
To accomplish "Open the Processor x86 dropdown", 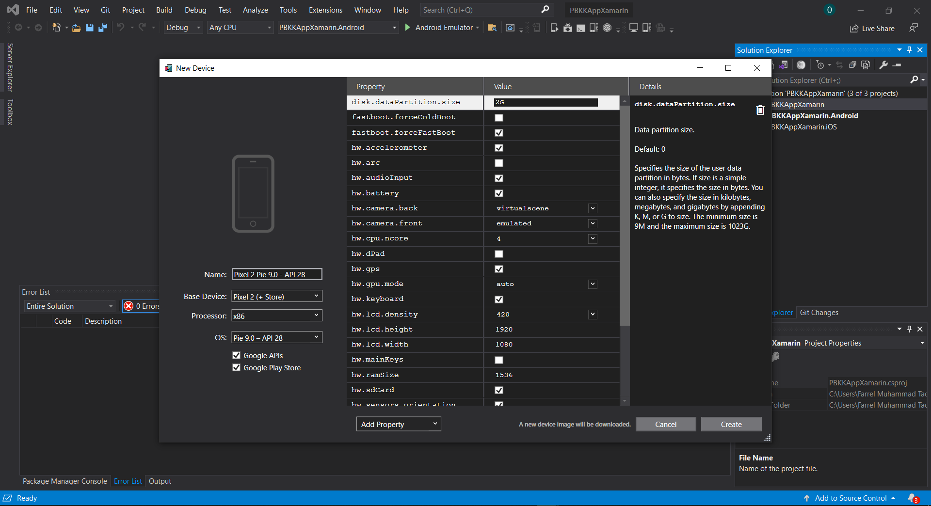I will [x=277, y=316].
